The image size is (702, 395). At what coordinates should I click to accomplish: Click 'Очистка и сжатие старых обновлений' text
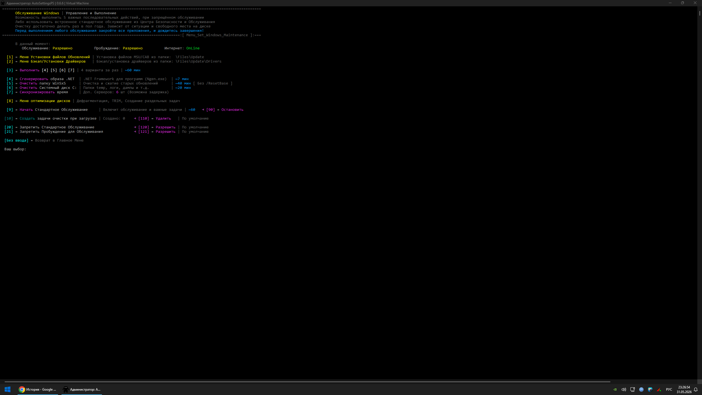coord(121,83)
